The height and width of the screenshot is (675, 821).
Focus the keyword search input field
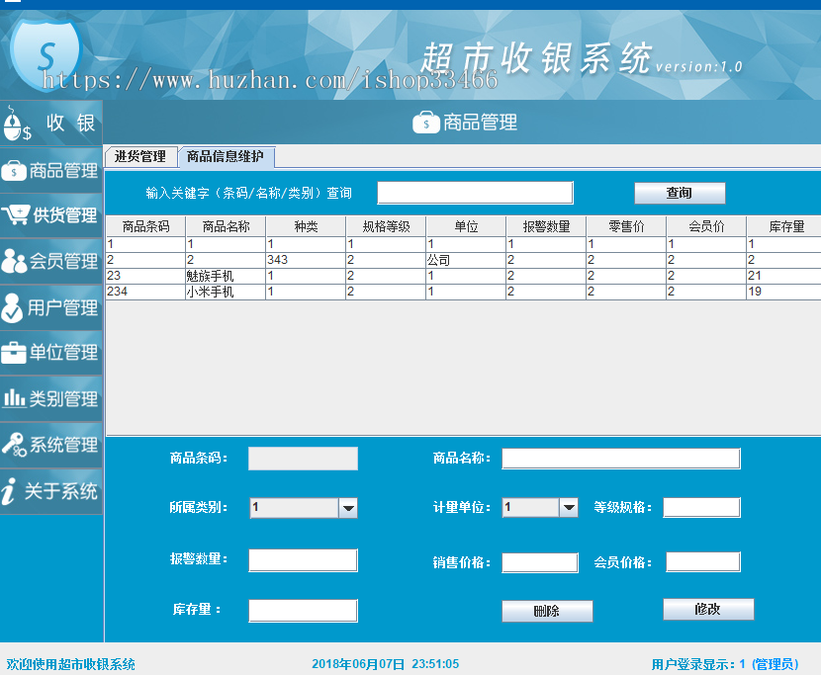pyautogui.click(x=475, y=193)
